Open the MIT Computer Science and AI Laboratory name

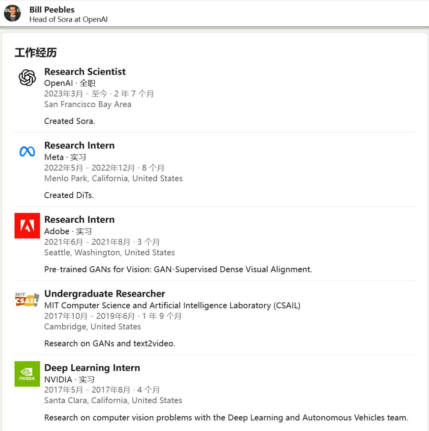172,306
